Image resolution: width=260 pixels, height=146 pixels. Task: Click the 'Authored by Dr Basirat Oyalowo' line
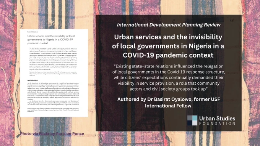169,99
